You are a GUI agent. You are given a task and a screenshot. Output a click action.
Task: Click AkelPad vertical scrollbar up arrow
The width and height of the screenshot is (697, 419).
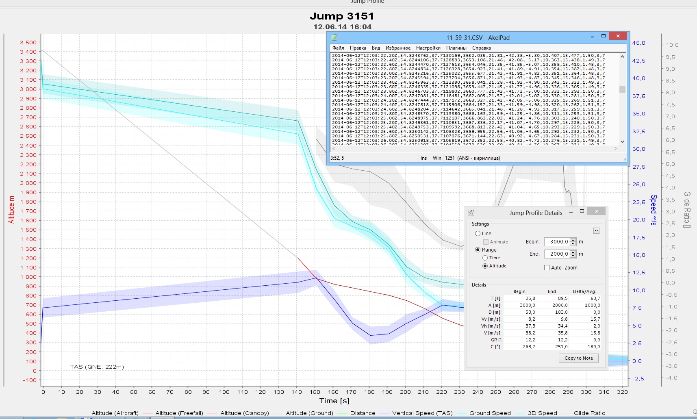pyautogui.click(x=622, y=56)
